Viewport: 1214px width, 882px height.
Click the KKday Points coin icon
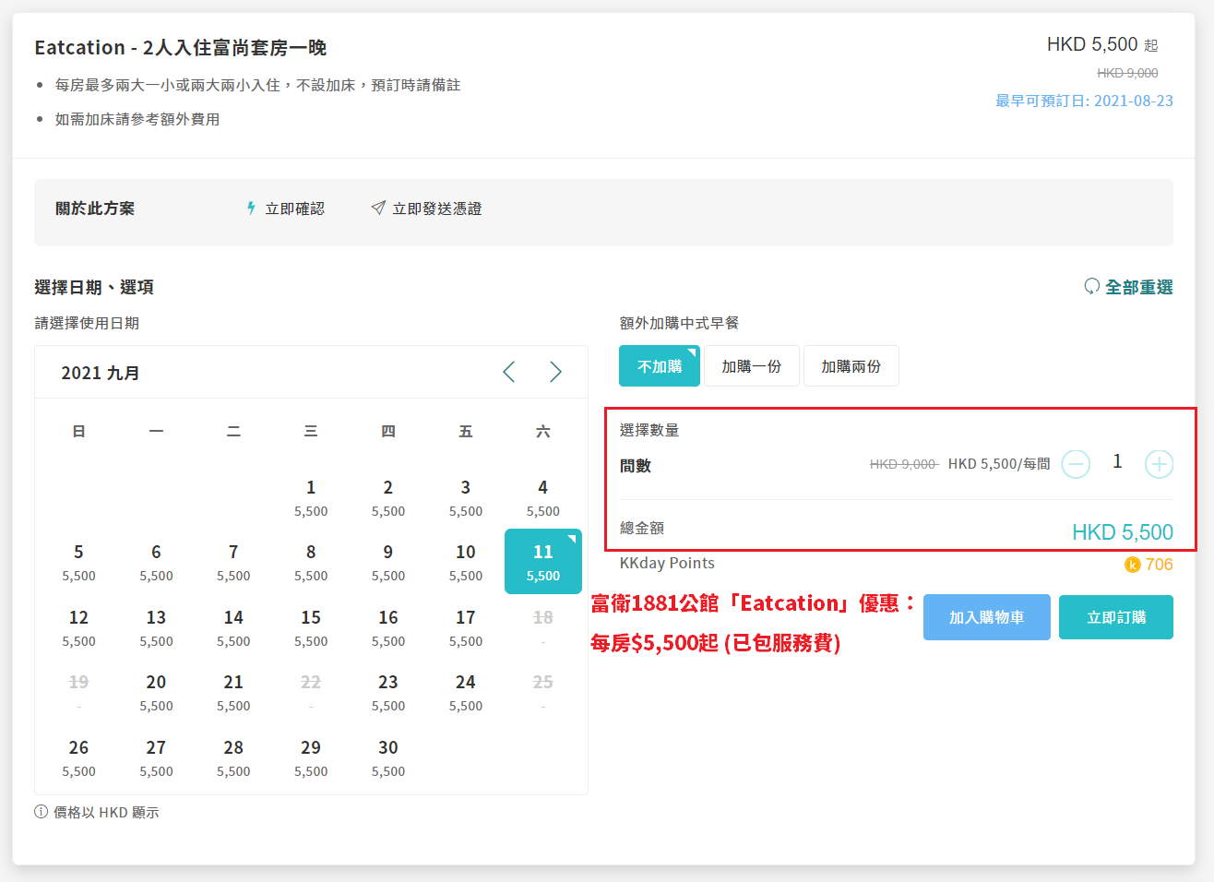coord(1133,565)
